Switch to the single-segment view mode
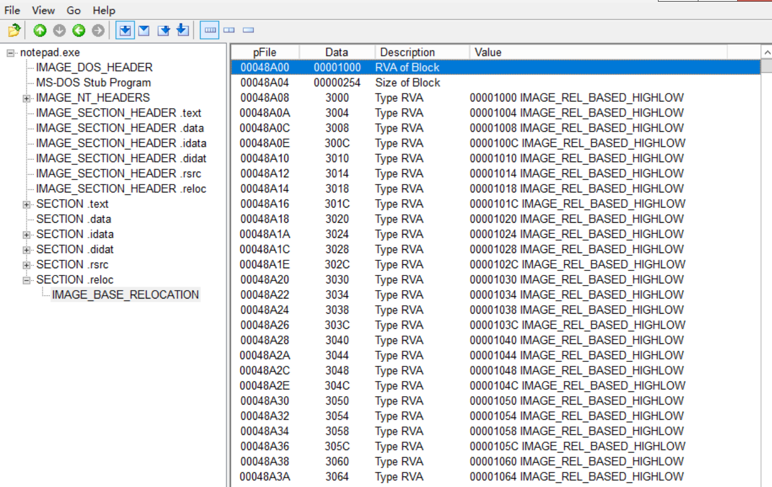This screenshot has height=487, width=772. (248, 30)
